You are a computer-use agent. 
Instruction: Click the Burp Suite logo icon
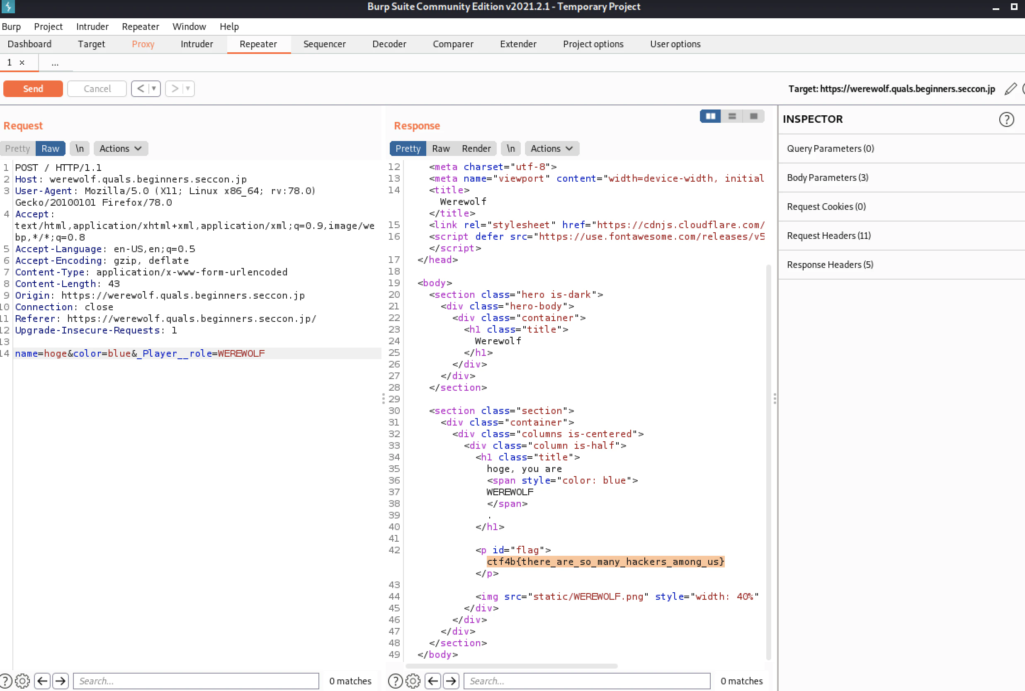(x=8, y=7)
